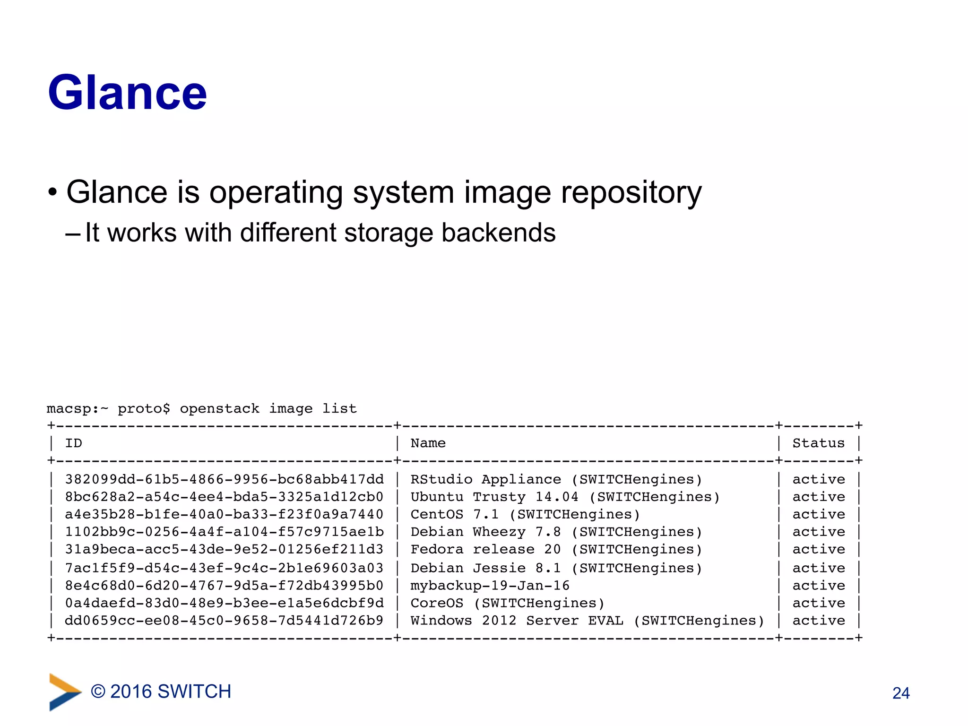
Task: Select ID dd0659cc-ee08-45c0-9658-7d5441d726b9
Action: [x=224, y=621]
